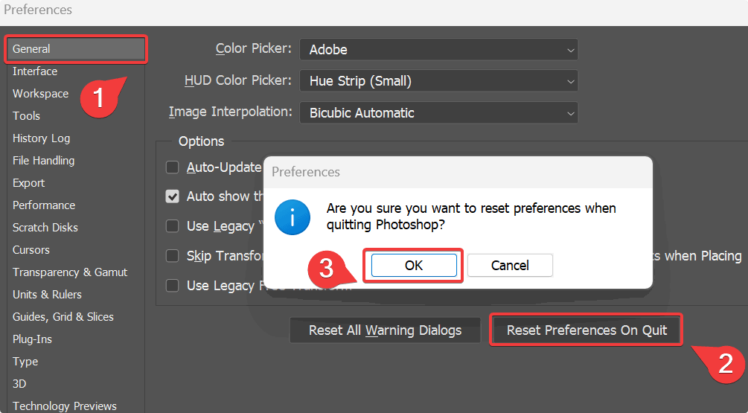Expand the HUD Color Picker dropdown
Viewport: 748px width, 413px height.
(x=438, y=80)
